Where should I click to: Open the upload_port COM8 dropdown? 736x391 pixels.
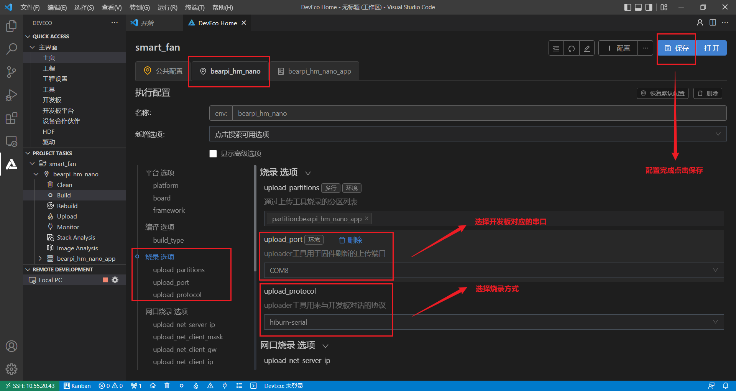click(494, 270)
